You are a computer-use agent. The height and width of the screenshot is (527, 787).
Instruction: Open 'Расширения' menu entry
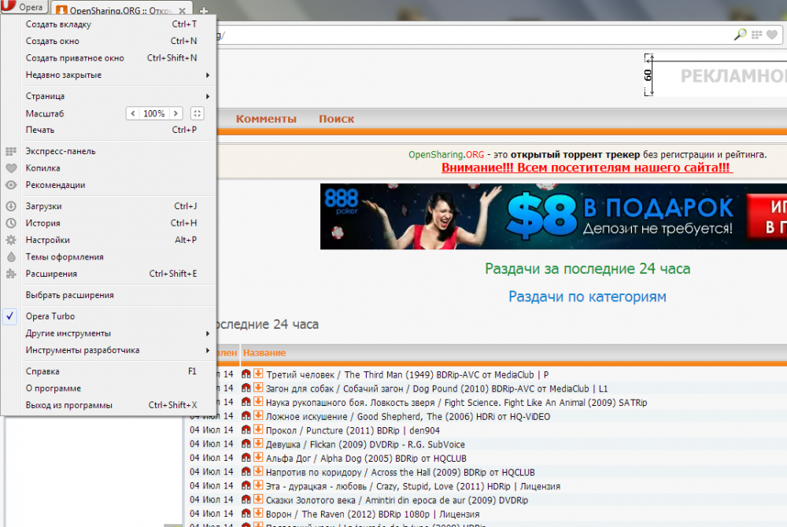pos(109,274)
